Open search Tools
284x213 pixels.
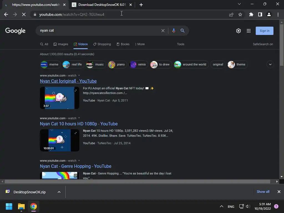180,44
